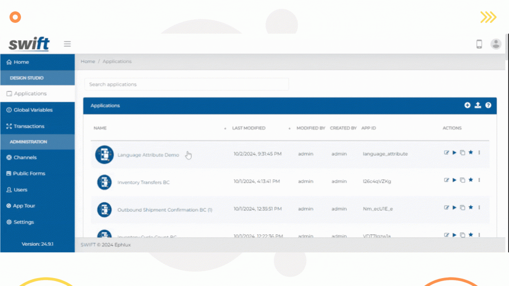Click the hamburger menu toggle icon

click(67, 44)
